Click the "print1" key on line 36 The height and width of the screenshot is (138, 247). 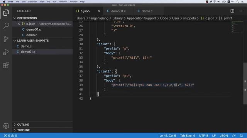point(104,71)
